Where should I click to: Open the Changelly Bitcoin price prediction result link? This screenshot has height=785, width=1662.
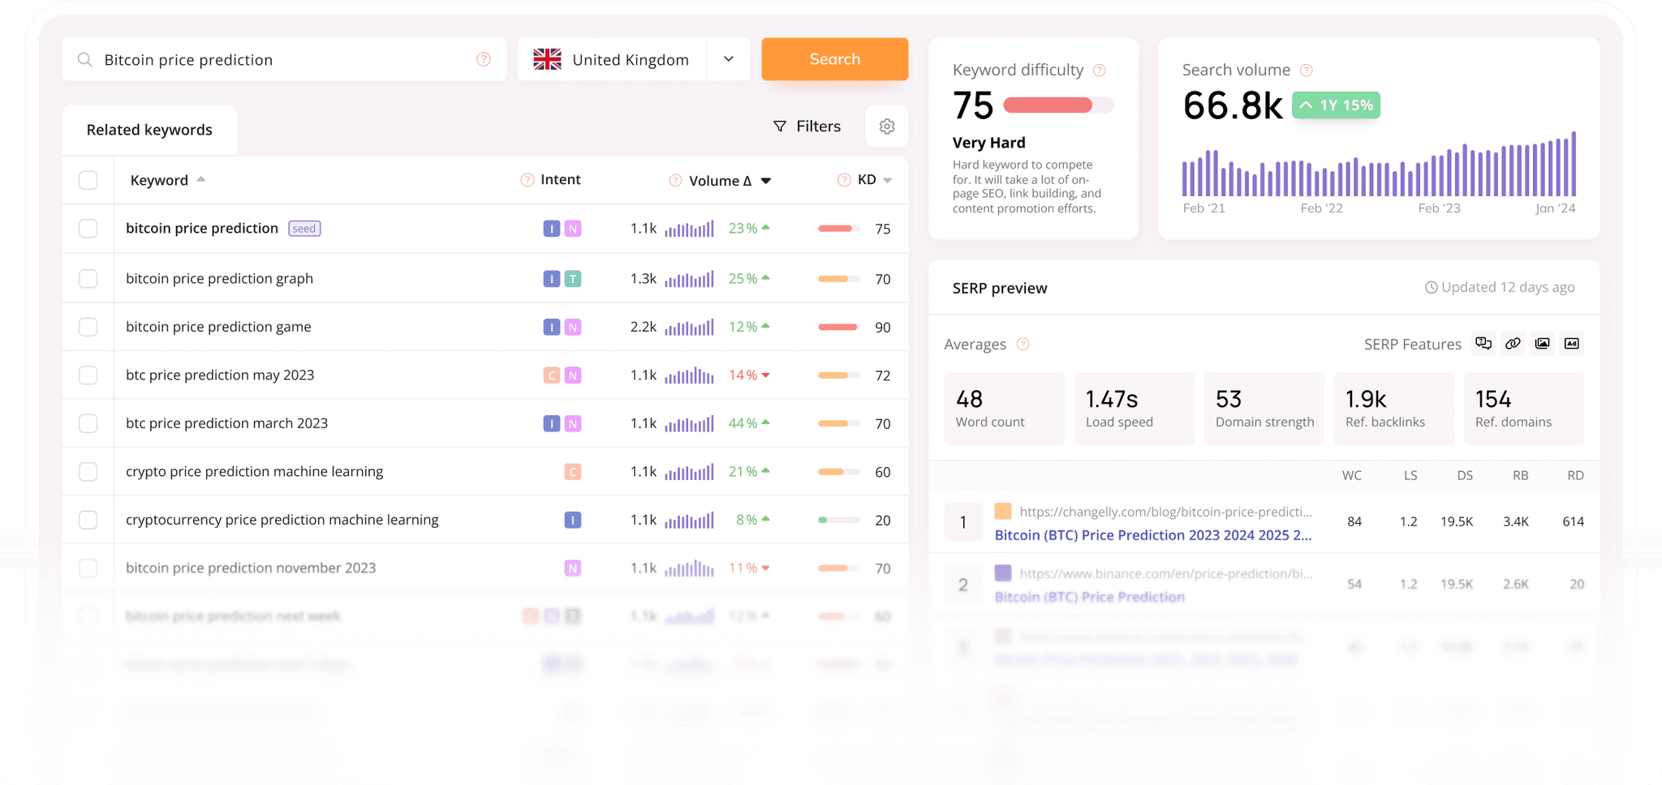click(1152, 534)
